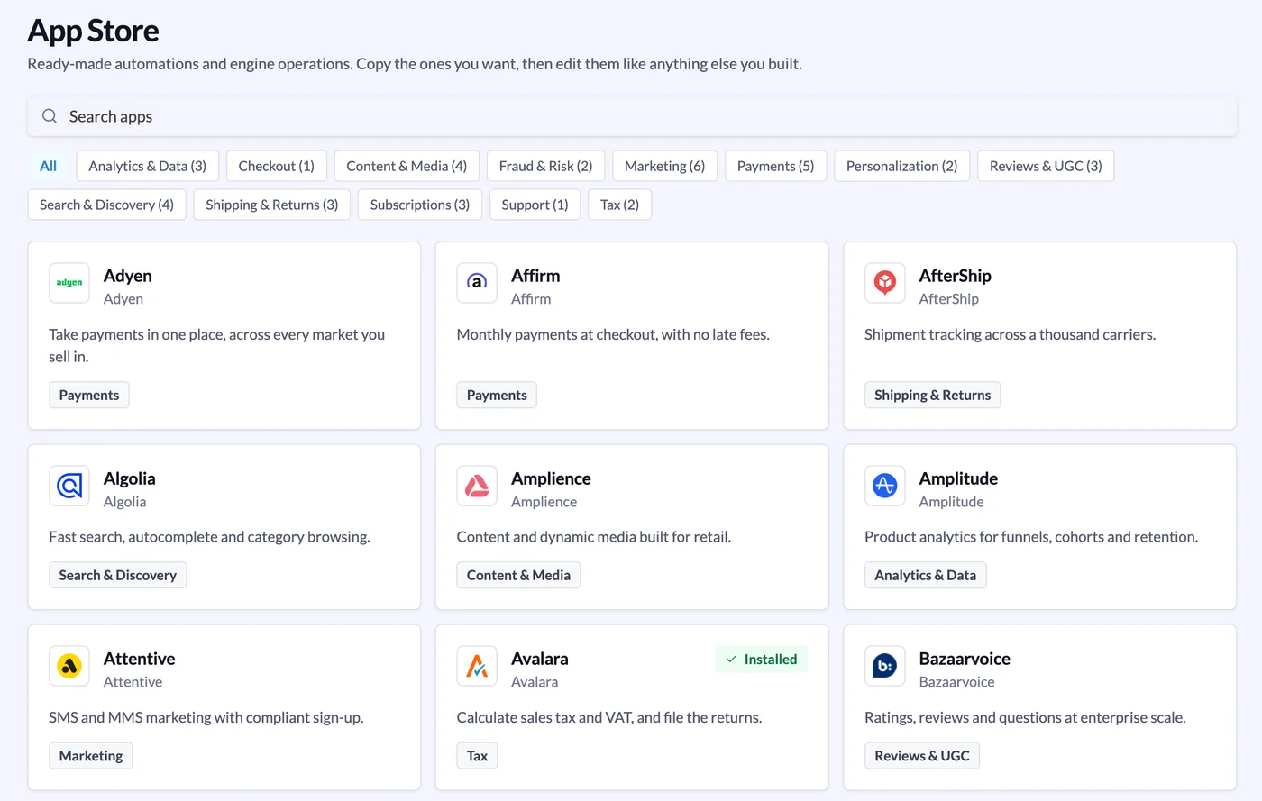1262x801 pixels.
Task: Filter by Analytics & Data (3)
Action: [148, 166]
